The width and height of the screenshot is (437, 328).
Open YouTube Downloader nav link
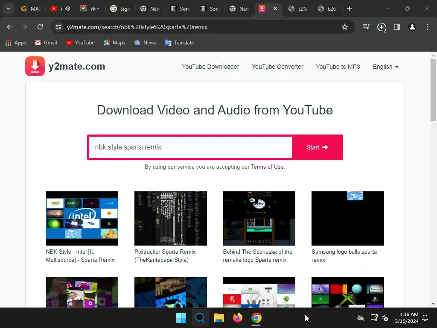(210, 67)
